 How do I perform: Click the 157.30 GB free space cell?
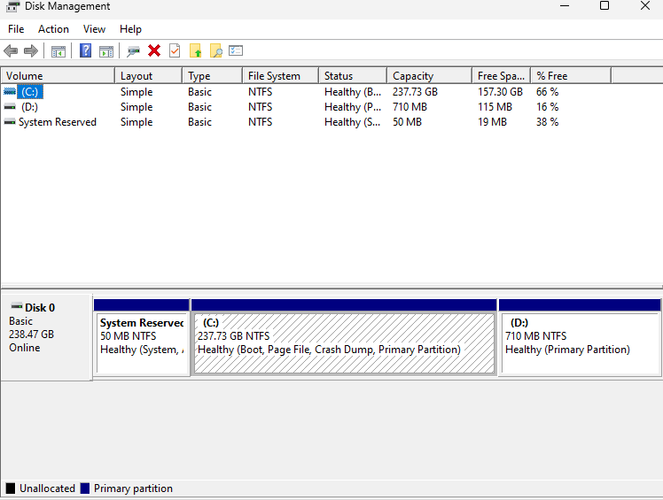coord(500,92)
